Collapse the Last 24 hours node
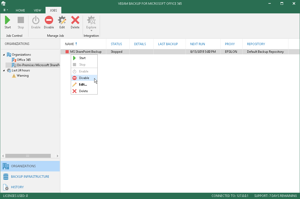Screen dimensions: 300x199 pyautogui.click(x=4, y=70)
